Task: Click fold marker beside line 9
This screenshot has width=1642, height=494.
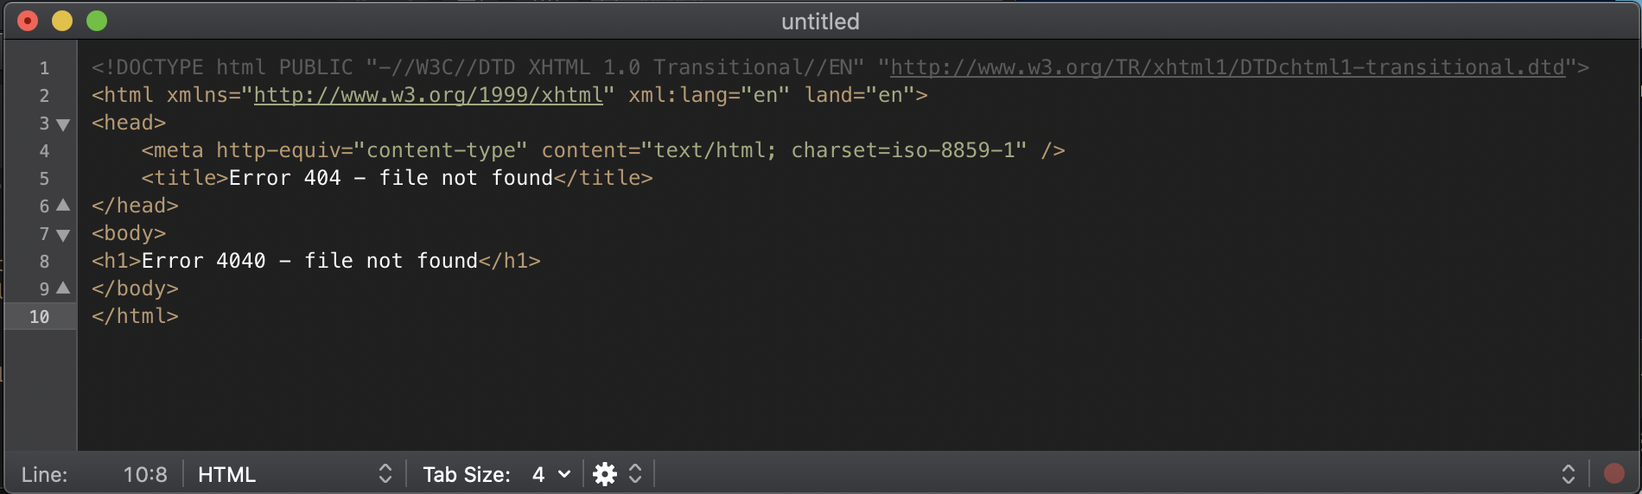Action: pyautogui.click(x=63, y=288)
